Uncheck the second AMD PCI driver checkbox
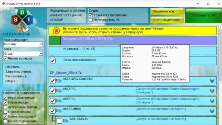222x125 pixels. coord(53,101)
